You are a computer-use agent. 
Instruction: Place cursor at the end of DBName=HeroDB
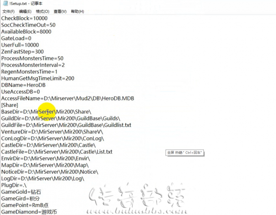pos(45,85)
